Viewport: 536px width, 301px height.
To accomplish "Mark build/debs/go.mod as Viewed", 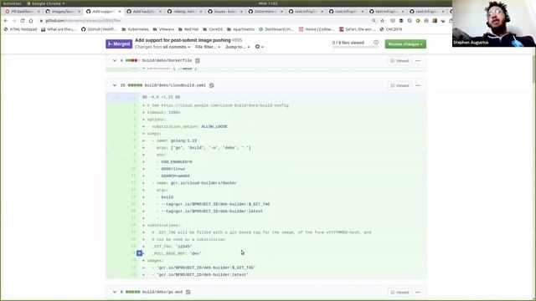I will [x=399, y=292].
